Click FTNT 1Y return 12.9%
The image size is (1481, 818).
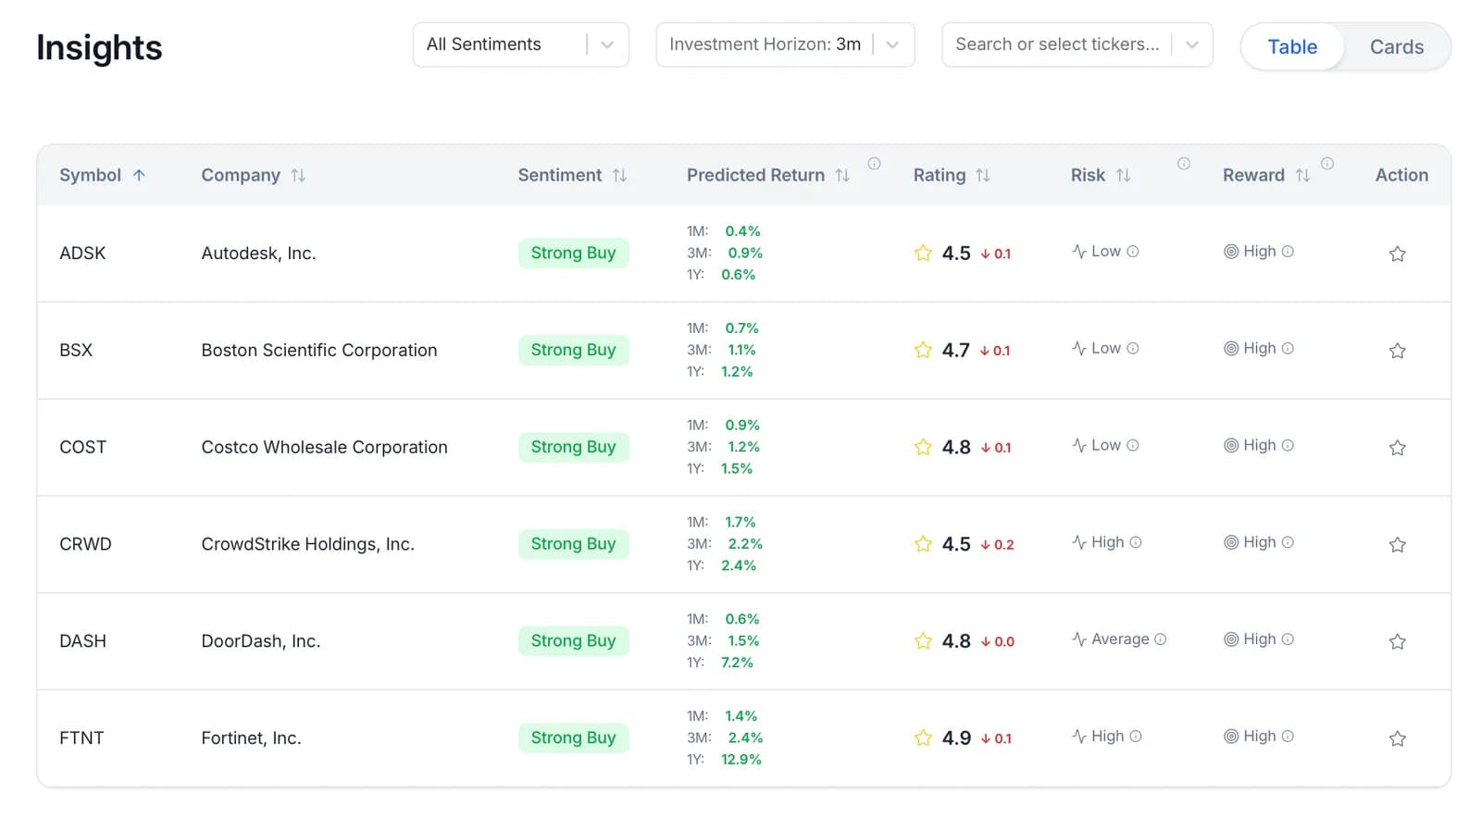741,759
